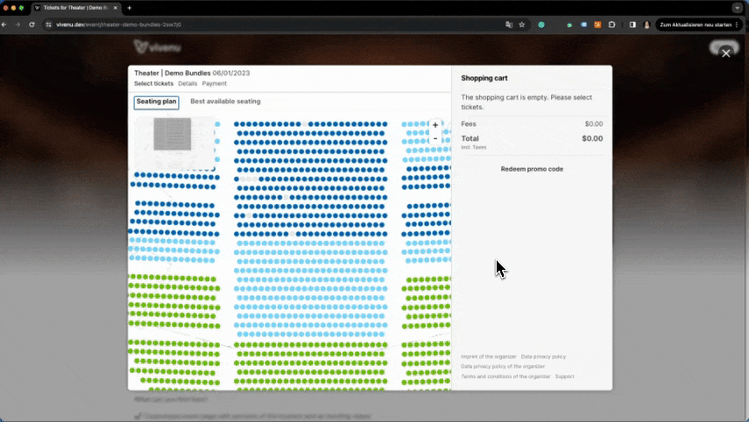Switch to the Seating plan tab
Screen dimensions: 749x422
156,102
